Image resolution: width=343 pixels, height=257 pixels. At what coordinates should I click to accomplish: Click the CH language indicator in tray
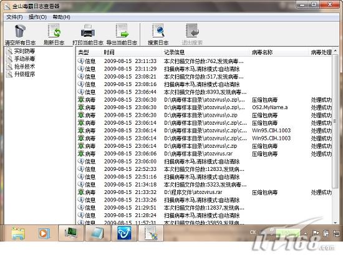pyautogui.click(x=253, y=232)
